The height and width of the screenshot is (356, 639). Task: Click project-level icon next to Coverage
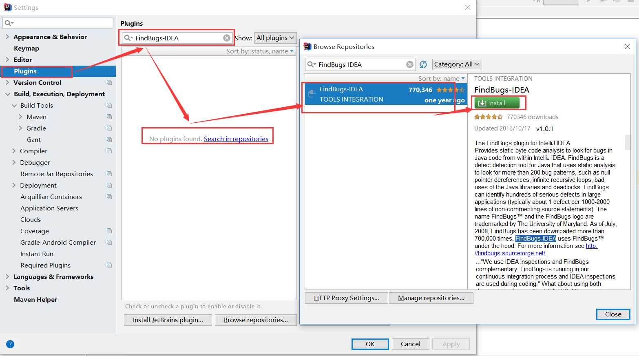tap(109, 231)
